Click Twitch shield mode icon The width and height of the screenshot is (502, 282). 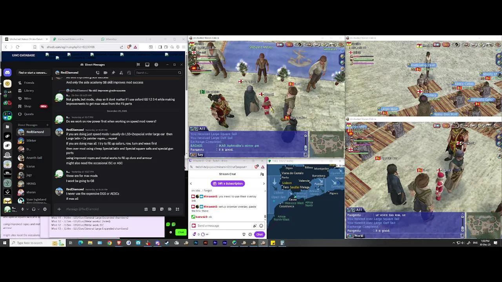(x=244, y=235)
